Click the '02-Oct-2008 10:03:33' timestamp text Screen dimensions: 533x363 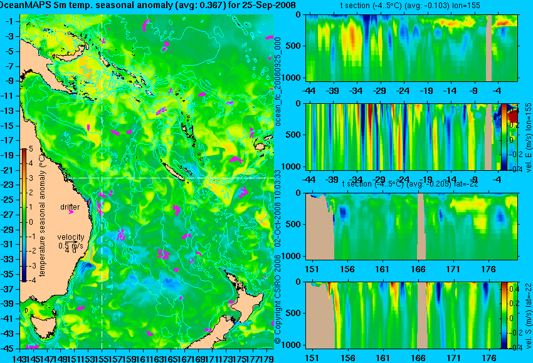click(x=278, y=208)
